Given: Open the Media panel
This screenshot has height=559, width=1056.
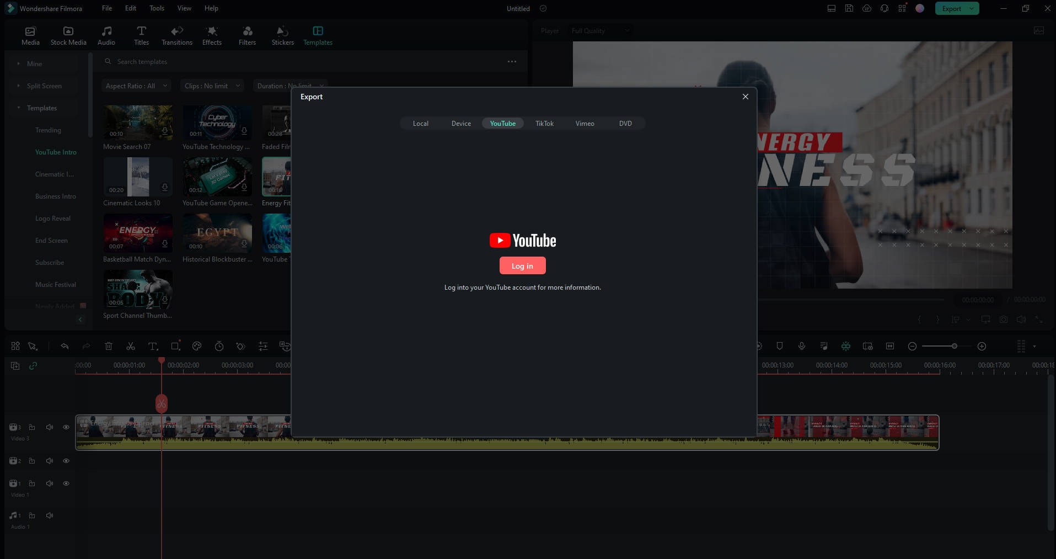Looking at the screenshot, I should pos(30,36).
